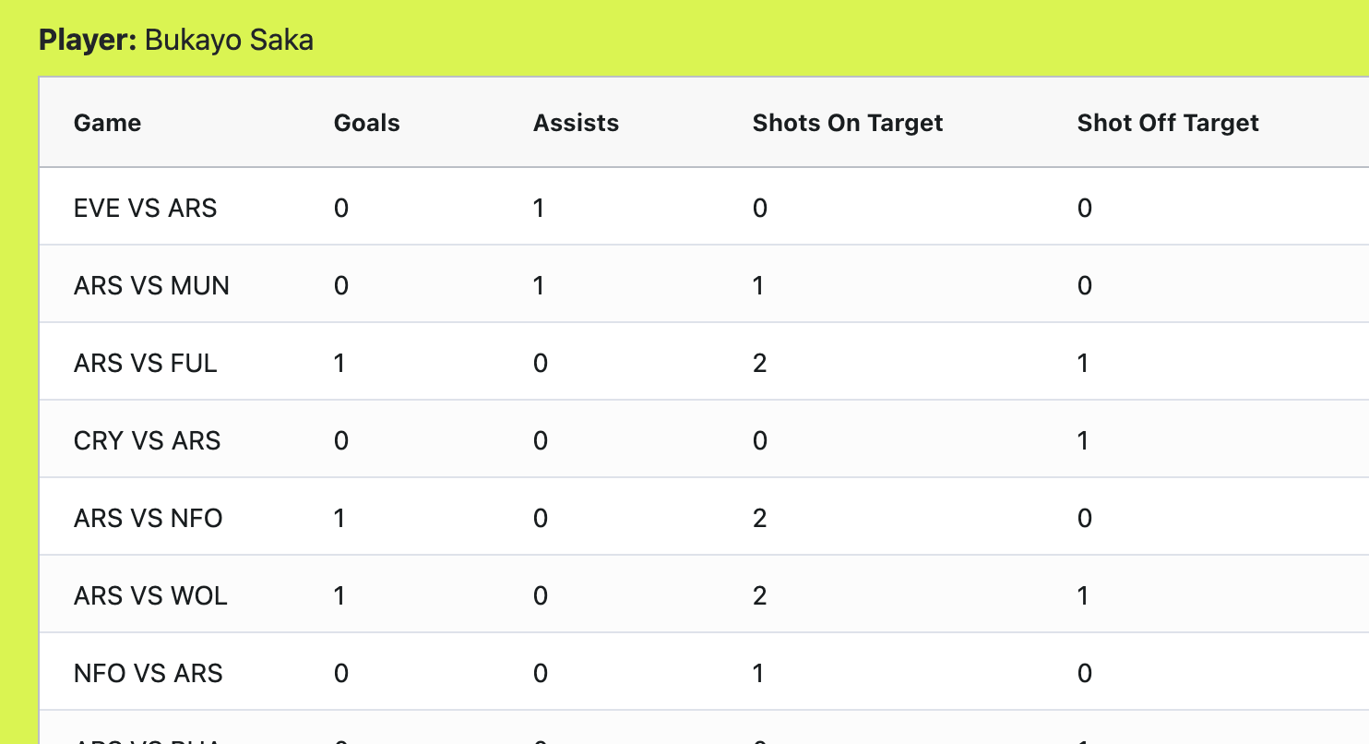Click the Bukayo Saka player name
This screenshot has width=1369, height=744.
point(229,41)
